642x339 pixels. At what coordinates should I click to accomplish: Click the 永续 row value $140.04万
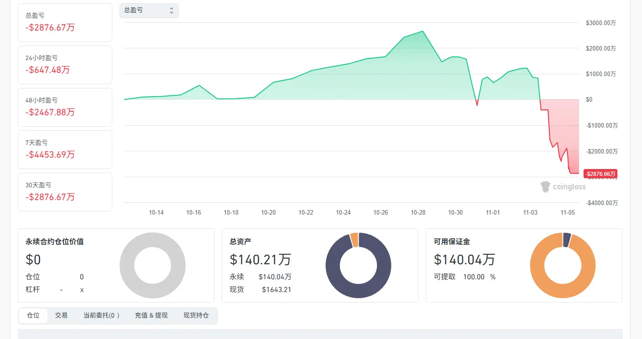pyautogui.click(x=275, y=277)
